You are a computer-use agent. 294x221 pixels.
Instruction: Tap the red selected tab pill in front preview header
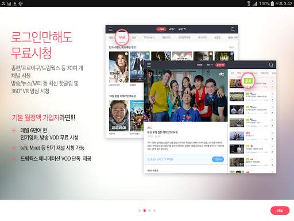(x=220, y=65)
